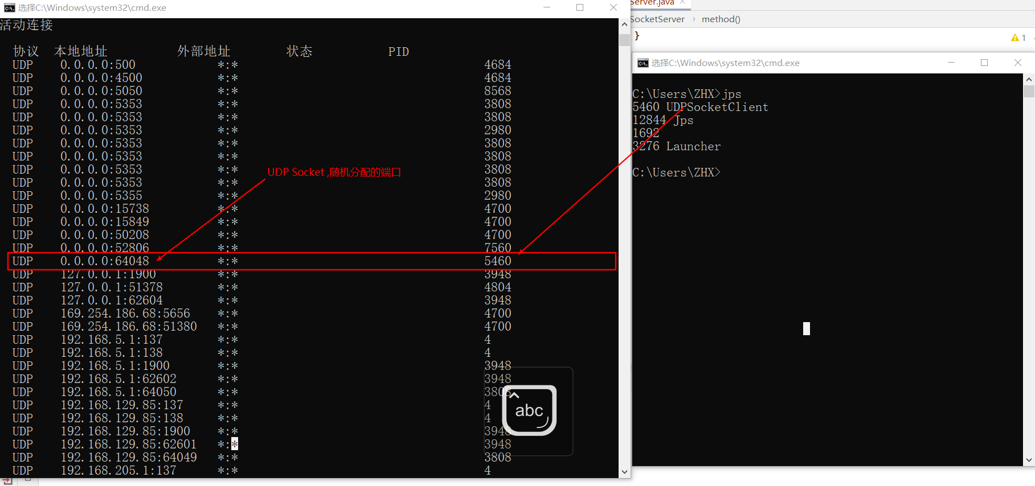The height and width of the screenshot is (486, 1035).
Task: Close the Server.java editor tab
Action: (682, 2)
